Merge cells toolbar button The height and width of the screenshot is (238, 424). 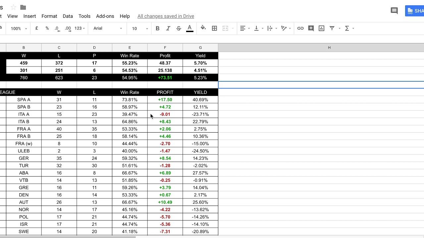click(x=225, y=28)
